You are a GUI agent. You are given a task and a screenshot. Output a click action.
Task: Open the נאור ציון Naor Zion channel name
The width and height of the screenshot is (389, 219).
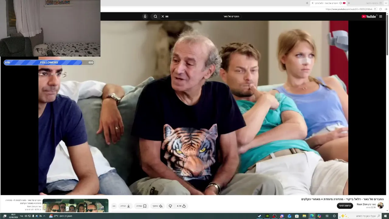(x=366, y=204)
